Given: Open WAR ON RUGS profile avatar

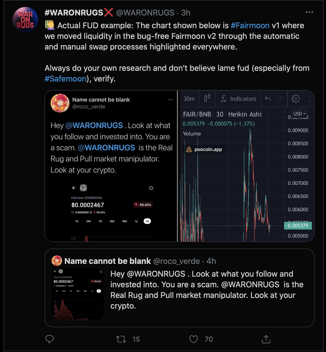Looking at the screenshot, I should 25,20.
